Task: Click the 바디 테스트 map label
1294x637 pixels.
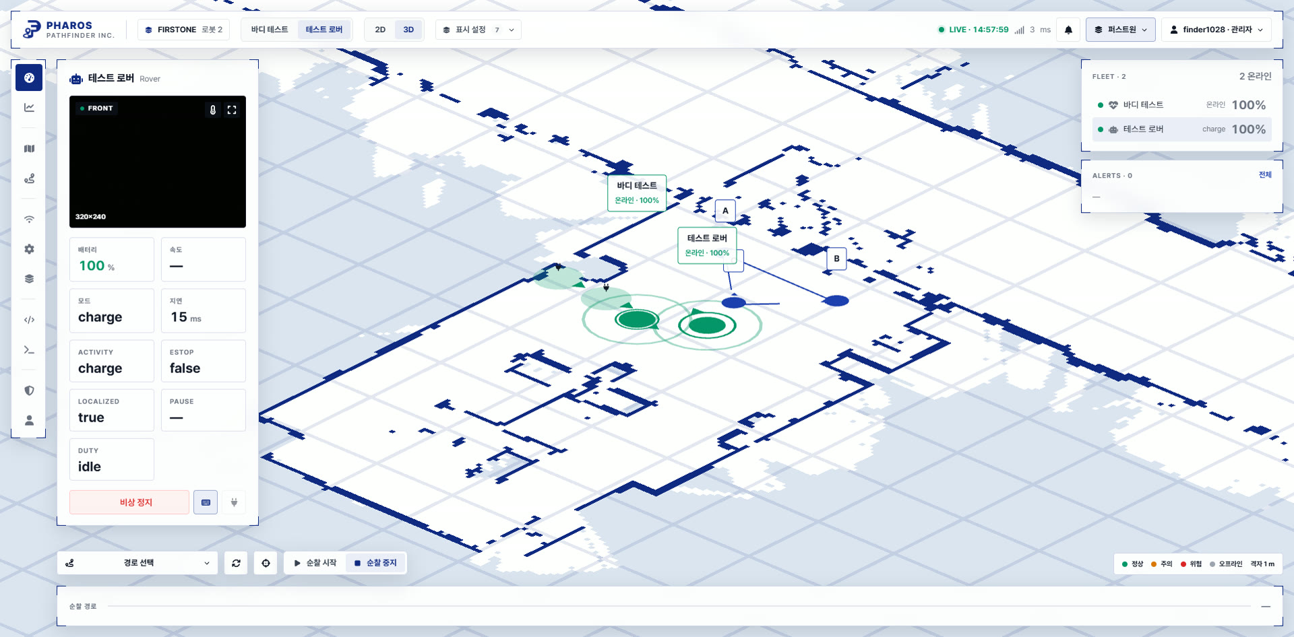Action: pyautogui.click(x=637, y=193)
